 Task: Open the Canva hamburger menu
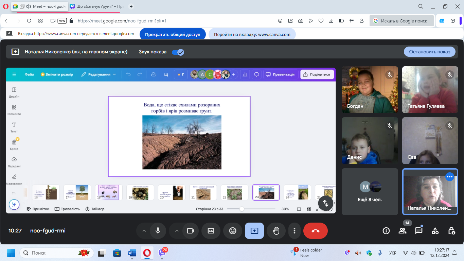point(14,74)
